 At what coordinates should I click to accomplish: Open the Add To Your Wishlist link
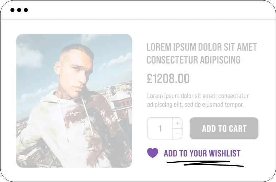[x=202, y=153]
